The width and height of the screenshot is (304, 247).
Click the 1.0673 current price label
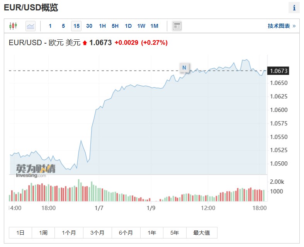click(278, 71)
